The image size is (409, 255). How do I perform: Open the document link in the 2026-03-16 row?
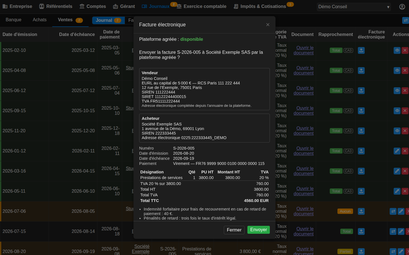[304, 171]
